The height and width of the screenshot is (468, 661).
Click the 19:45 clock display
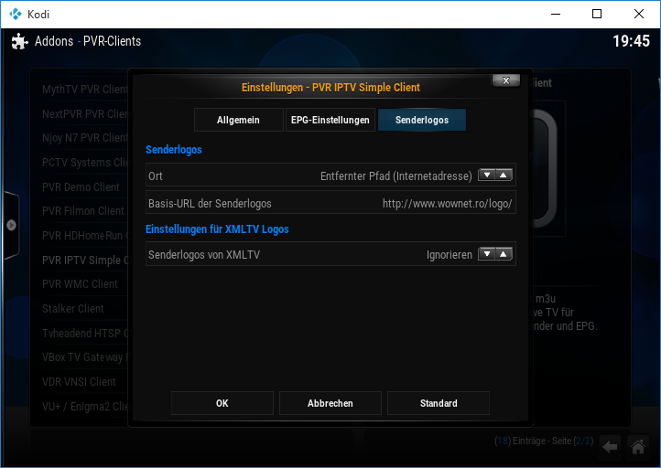click(631, 41)
